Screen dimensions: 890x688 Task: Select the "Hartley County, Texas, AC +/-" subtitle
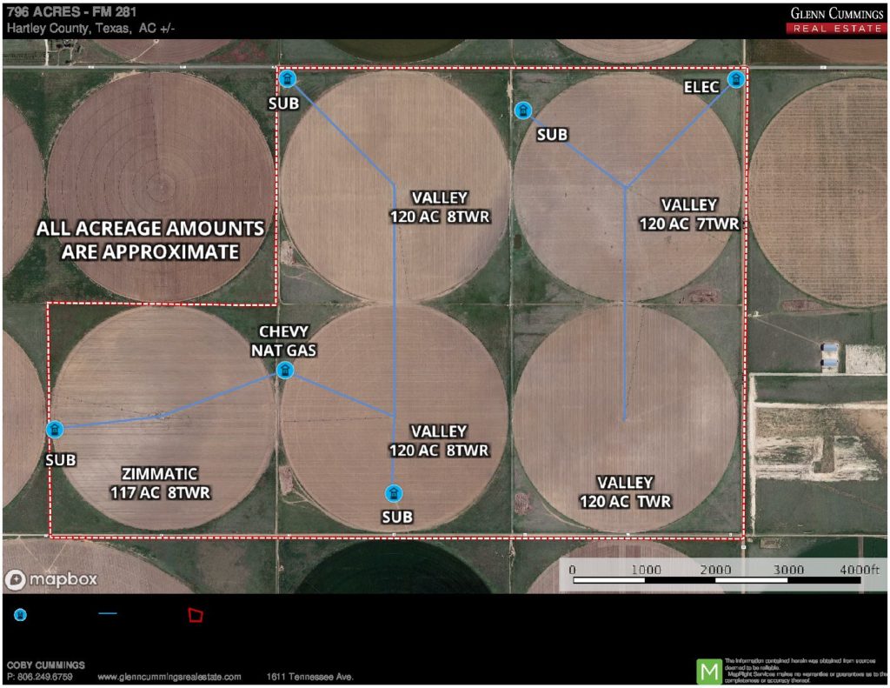tap(90, 29)
